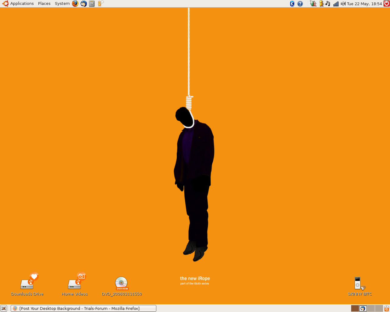Click the Downloads Drive label text
Viewport: 390px width, 312px height.
click(x=27, y=294)
